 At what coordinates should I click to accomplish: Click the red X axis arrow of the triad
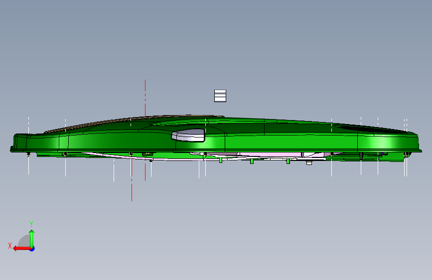pos(21,249)
